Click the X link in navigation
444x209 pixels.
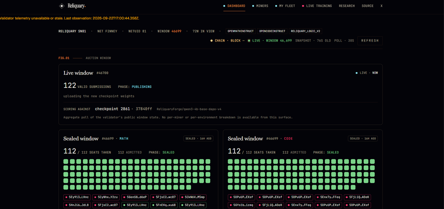(x=382, y=6)
